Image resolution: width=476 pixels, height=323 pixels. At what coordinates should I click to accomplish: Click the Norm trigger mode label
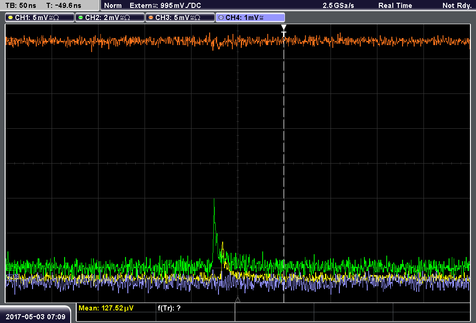(x=113, y=6)
